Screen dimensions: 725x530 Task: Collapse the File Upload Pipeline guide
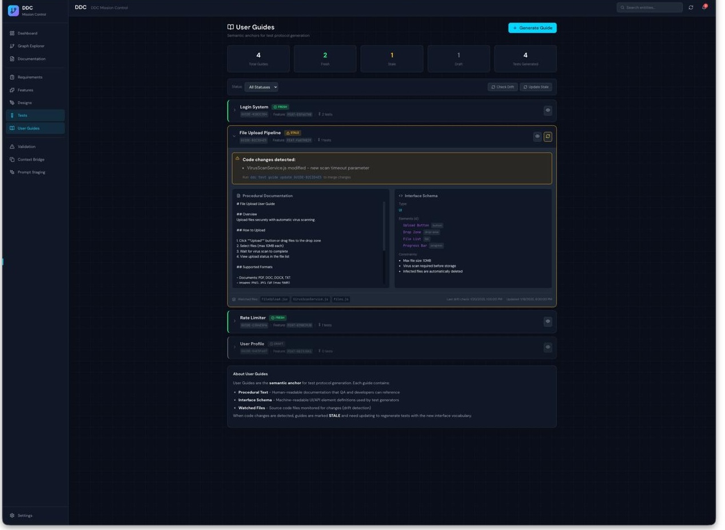pyautogui.click(x=234, y=136)
